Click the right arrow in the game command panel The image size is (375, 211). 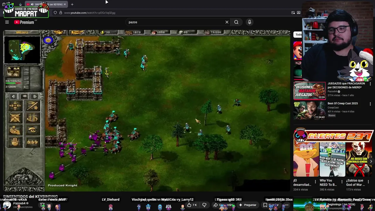[35, 96]
